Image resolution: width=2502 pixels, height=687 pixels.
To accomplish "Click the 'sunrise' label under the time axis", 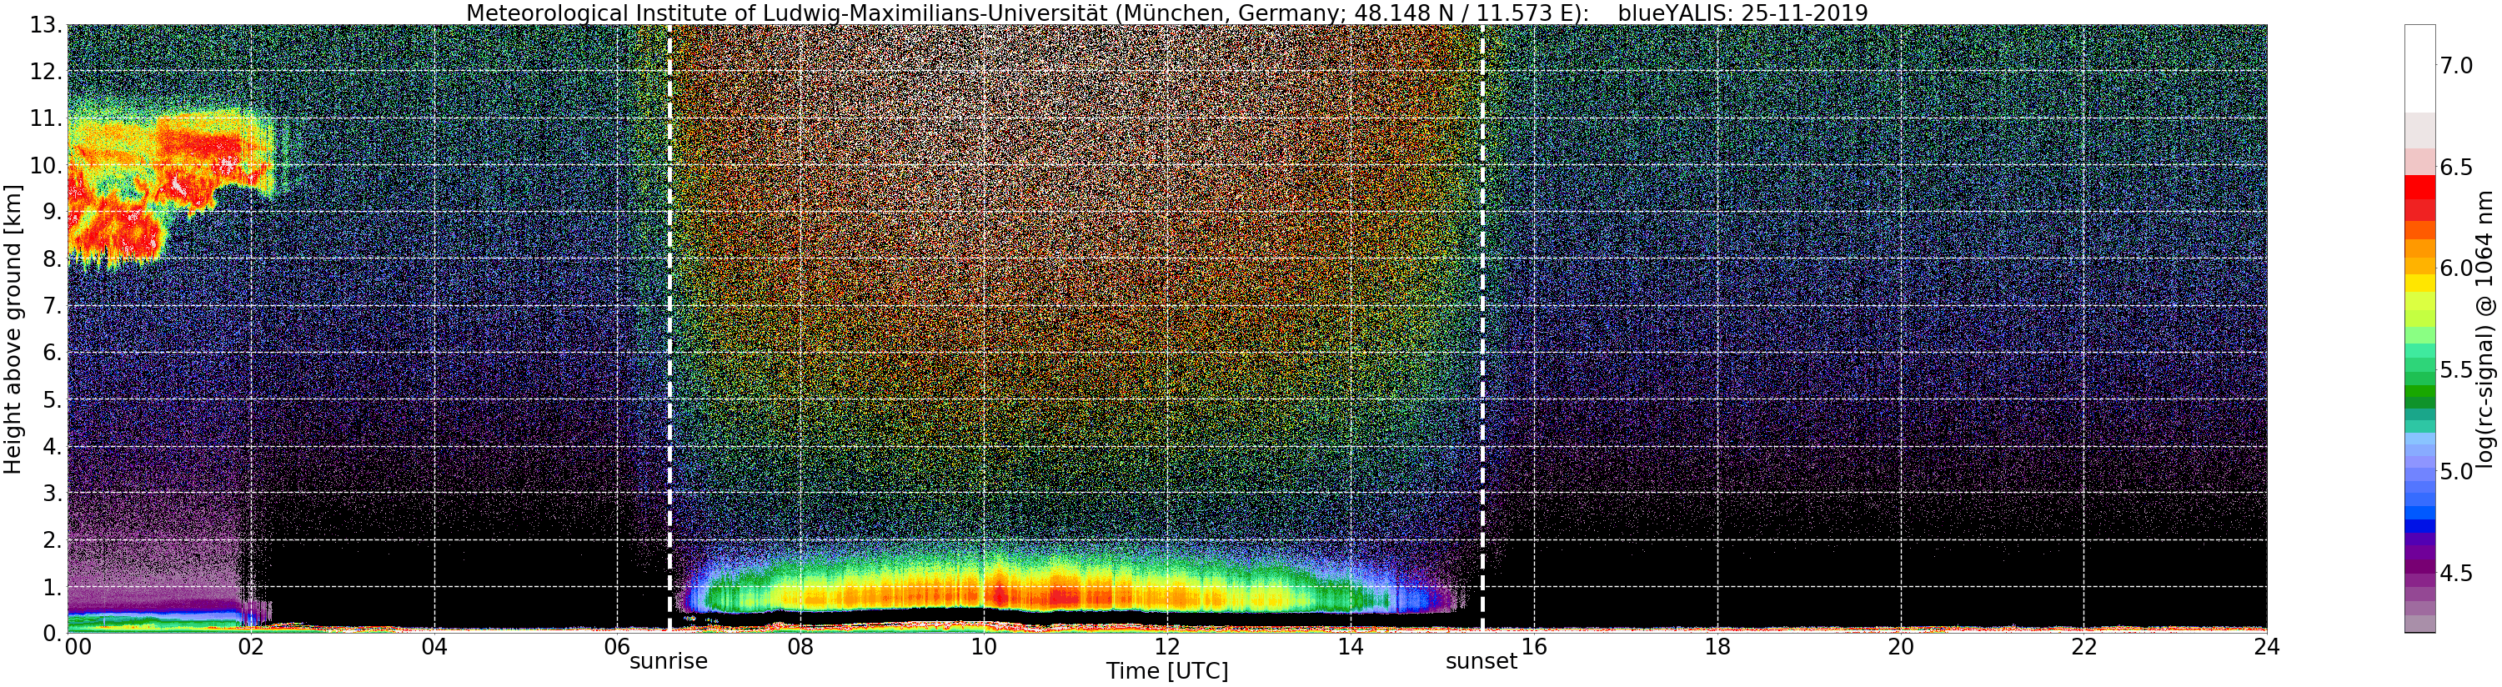I will tap(669, 662).
